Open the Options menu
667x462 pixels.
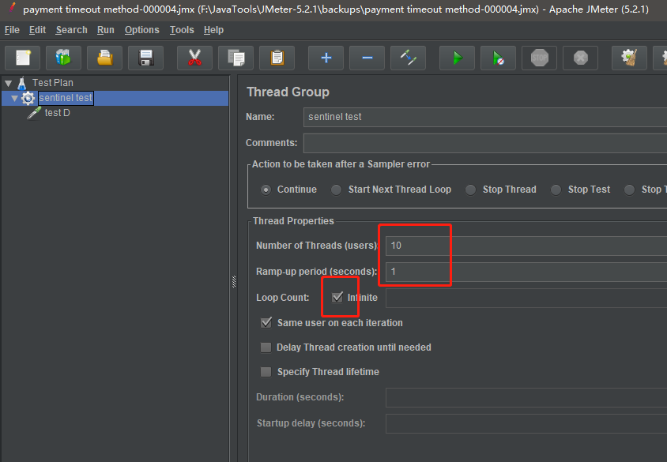pos(142,30)
